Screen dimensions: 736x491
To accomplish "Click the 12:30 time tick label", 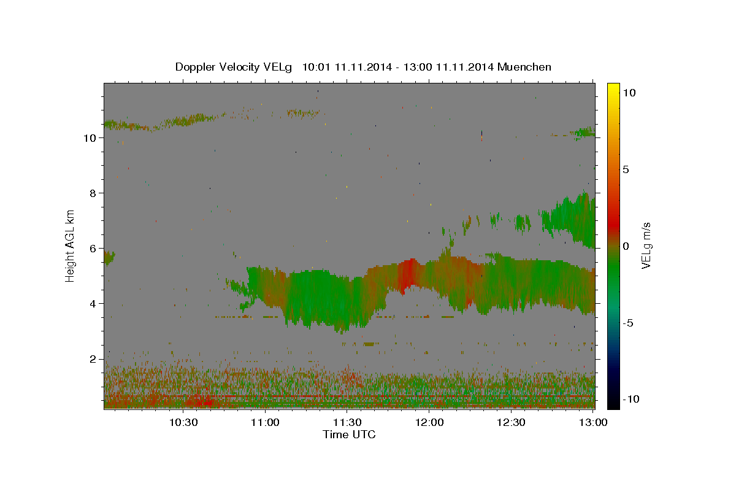I will pyautogui.click(x=511, y=422).
